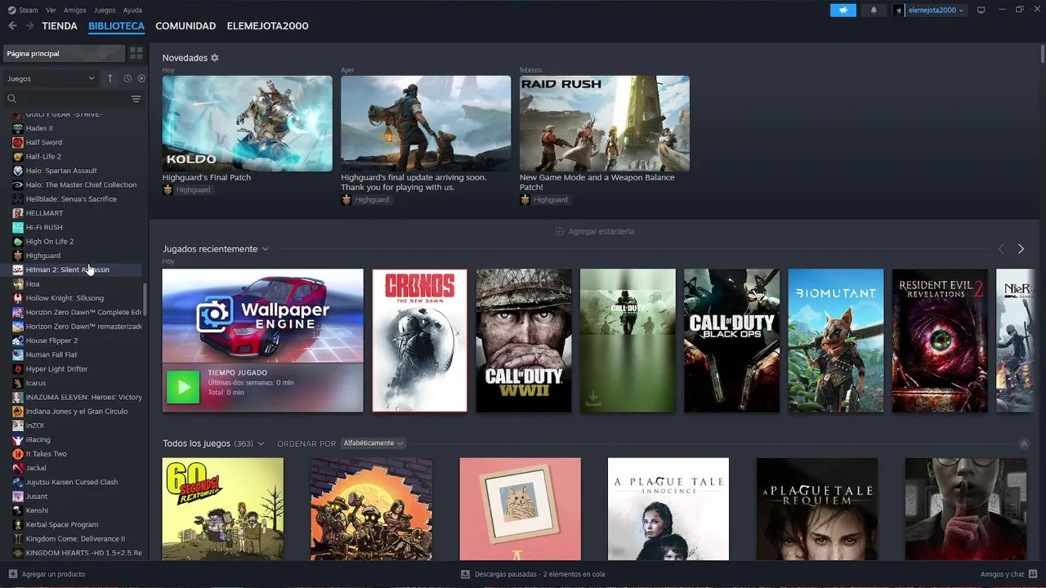Click the Half-Life 2 game icon
The height and width of the screenshot is (588, 1046).
(18, 156)
